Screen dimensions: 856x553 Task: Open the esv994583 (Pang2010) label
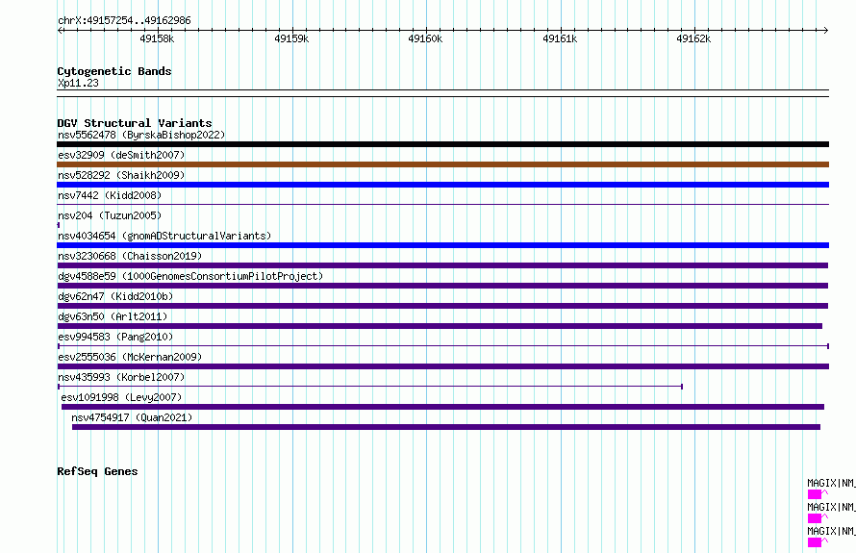pyautogui.click(x=115, y=337)
